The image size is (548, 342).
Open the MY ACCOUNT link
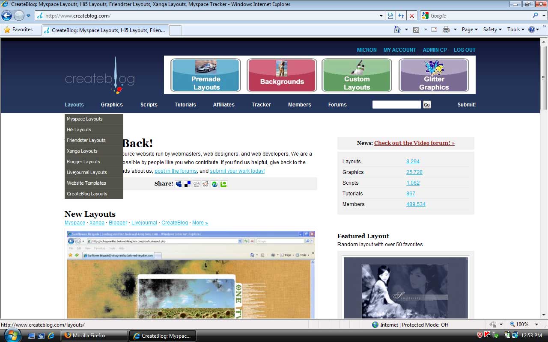pyautogui.click(x=399, y=50)
